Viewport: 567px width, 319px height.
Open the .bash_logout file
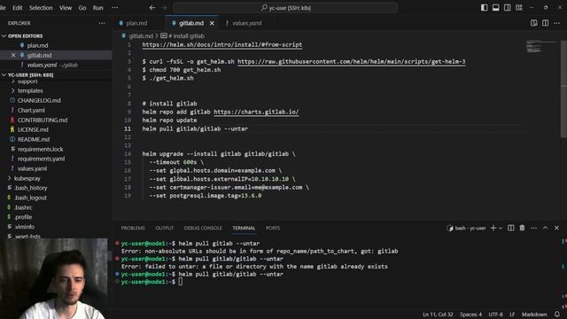coord(30,198)
